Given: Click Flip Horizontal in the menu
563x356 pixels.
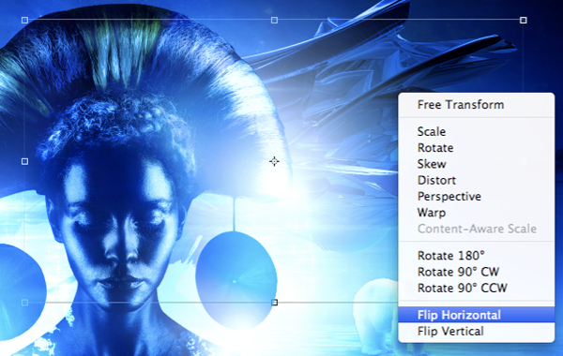Looking at the screenshot, I should coord(476,315).
